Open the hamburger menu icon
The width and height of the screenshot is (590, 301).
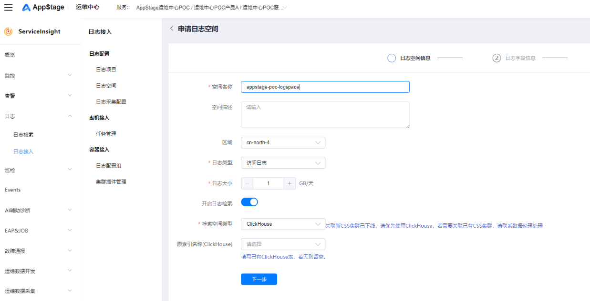9,7
